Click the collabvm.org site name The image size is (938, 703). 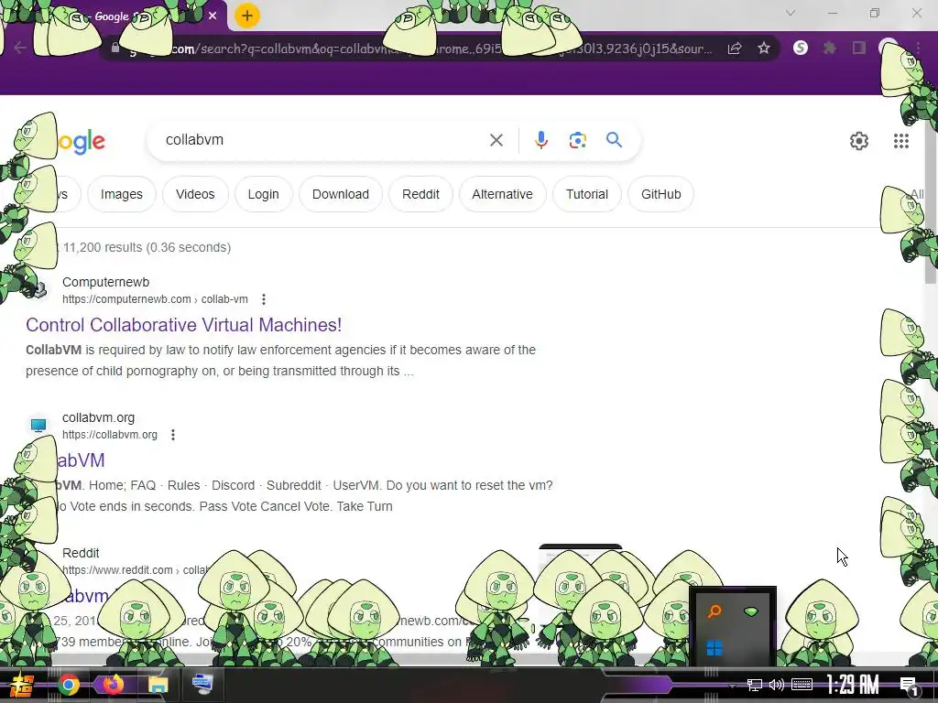pyautogui.click(x=98, y=417)
